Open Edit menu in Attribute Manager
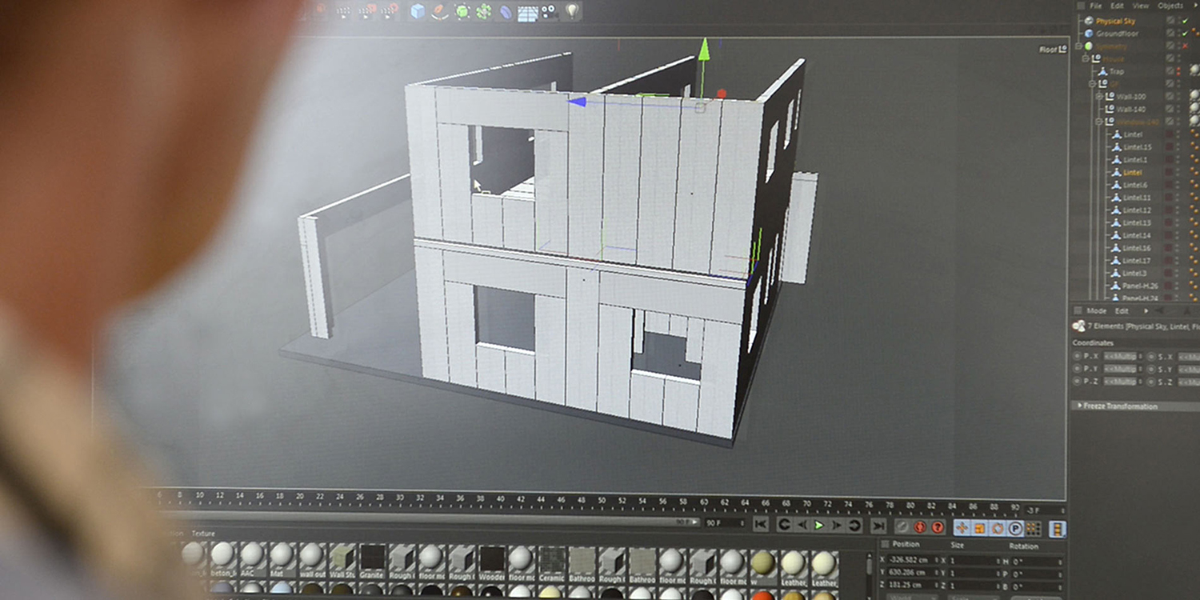 coord(1122,310)
